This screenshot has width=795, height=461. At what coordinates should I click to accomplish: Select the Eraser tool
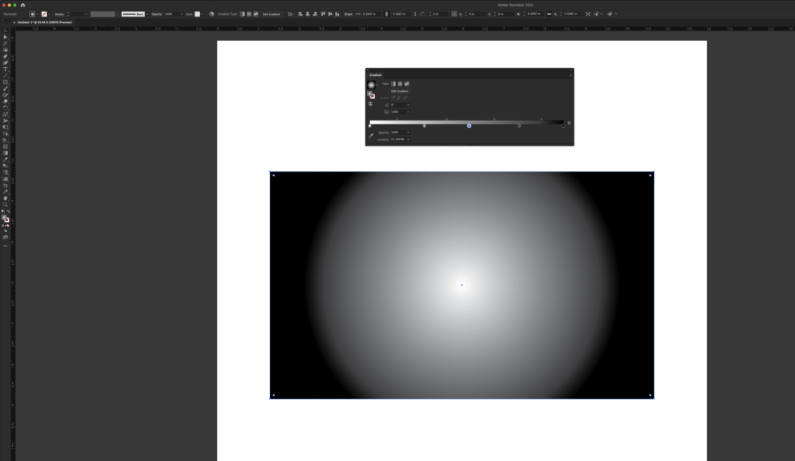tap(5, 101)
